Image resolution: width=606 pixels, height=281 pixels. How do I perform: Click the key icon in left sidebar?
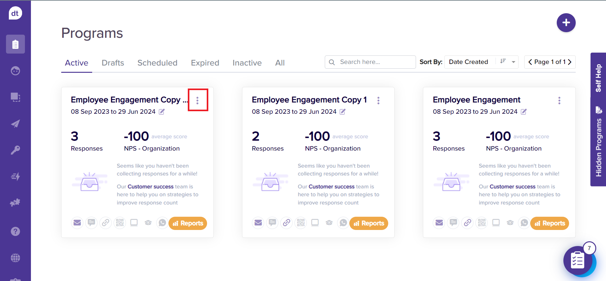coord(15,150)
